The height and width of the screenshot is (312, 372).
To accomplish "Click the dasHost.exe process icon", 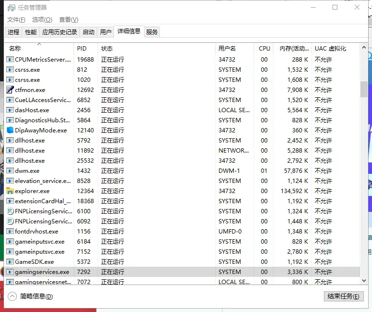I will point(10,110).
